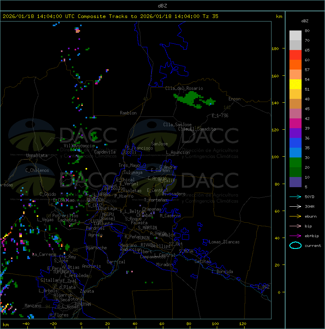Click the 'L_Dormida' map label
Image resolution: width=325 pixels, height=329 pixels.
click(x=222, y=272)
